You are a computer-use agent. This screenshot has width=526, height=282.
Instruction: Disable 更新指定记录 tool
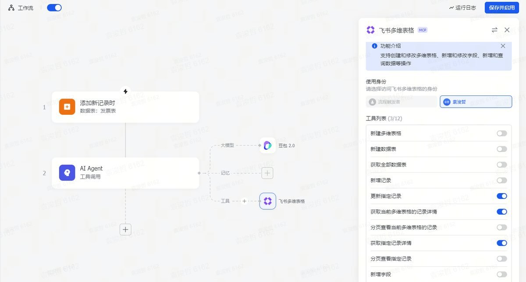(502, 196)
